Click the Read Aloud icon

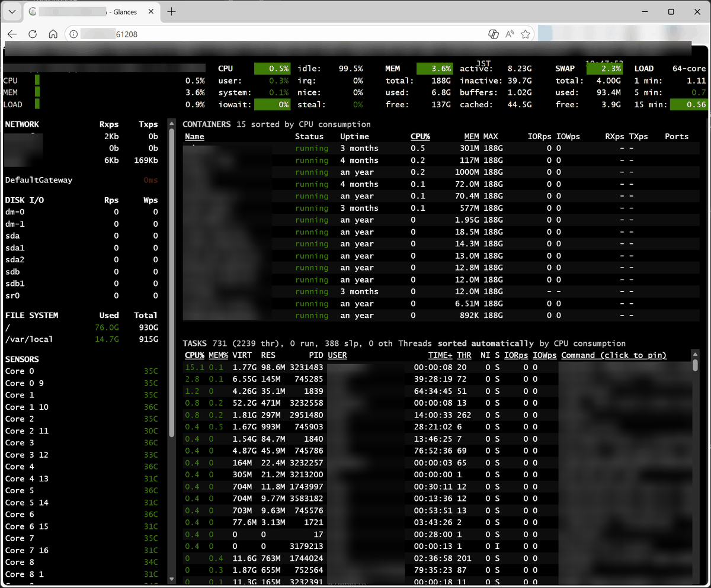(x=509, y=34)
